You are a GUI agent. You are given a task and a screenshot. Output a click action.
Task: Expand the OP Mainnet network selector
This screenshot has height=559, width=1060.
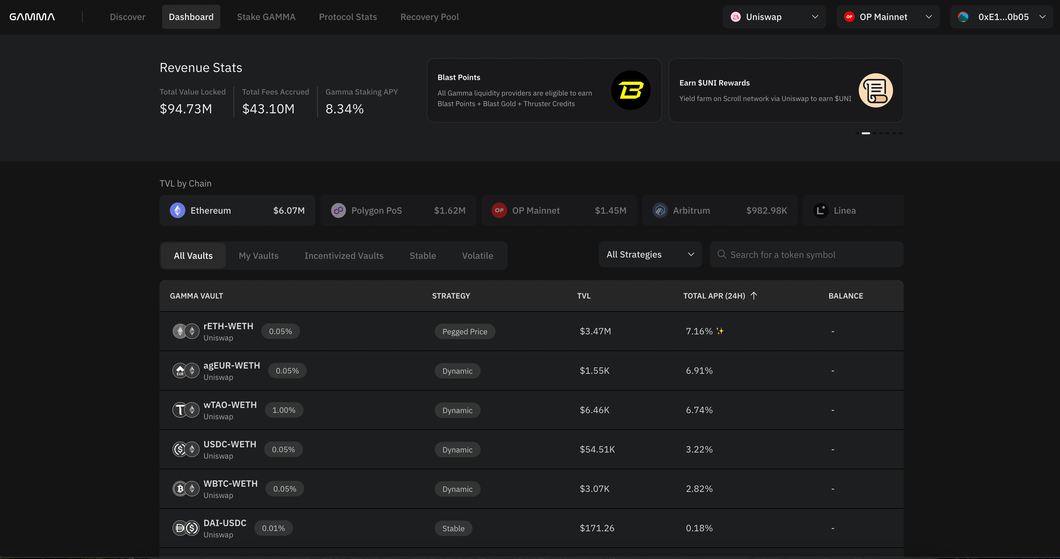888,17
